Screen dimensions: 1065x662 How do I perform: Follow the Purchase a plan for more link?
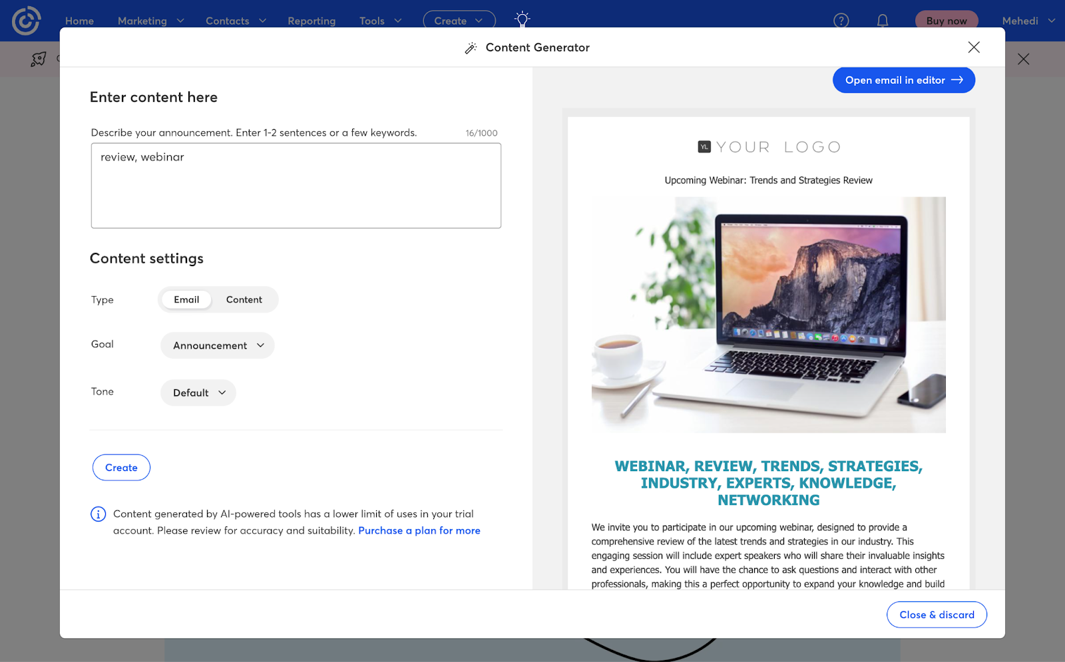pos(419,530)
